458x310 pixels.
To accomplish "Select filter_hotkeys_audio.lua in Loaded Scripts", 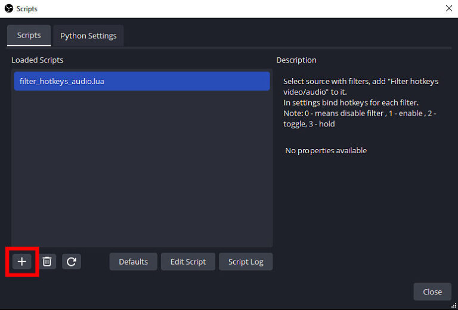I will click(142, 81).
